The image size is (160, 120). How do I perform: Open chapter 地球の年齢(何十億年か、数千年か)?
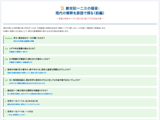point(39,70)
